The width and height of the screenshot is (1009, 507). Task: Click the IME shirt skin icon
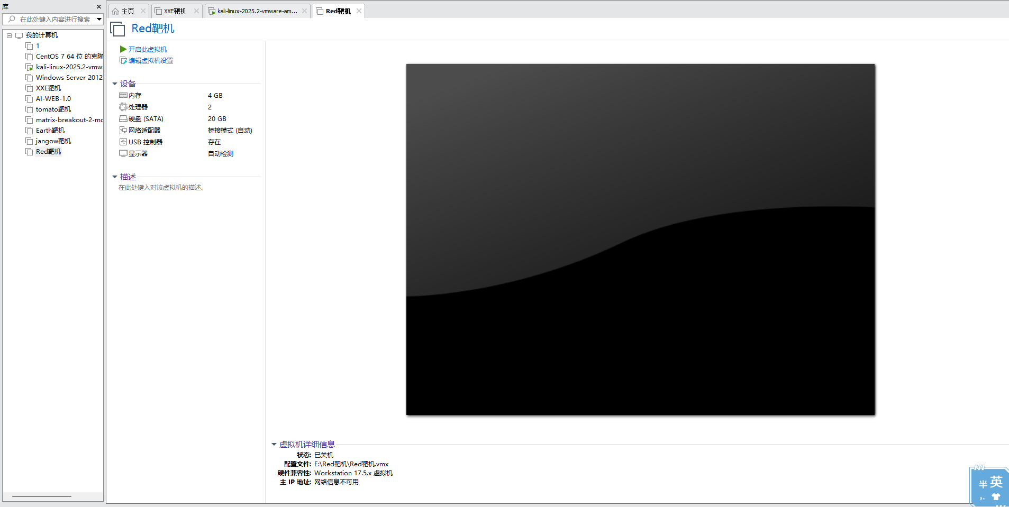(x=996, y=497)
